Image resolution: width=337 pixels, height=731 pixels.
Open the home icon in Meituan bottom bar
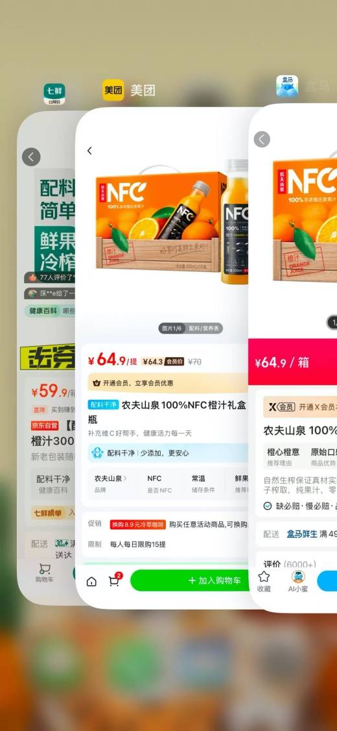[91, 581]
